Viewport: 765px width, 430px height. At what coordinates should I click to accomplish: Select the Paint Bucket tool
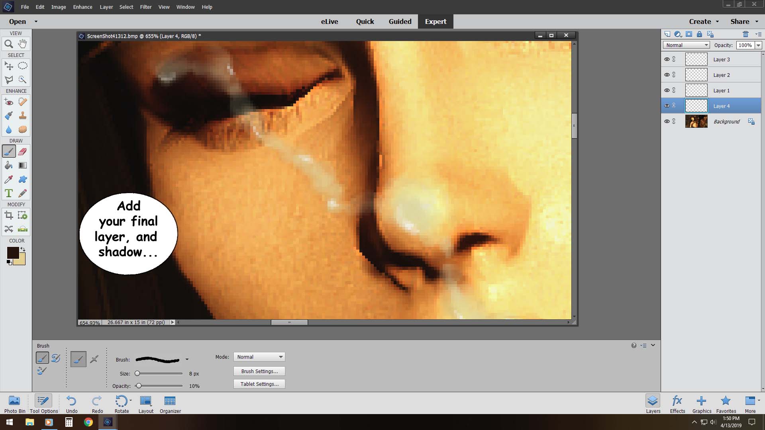click(9, 165)
